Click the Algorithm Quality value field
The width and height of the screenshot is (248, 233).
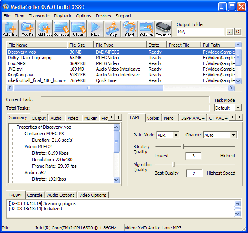(194, 173)
